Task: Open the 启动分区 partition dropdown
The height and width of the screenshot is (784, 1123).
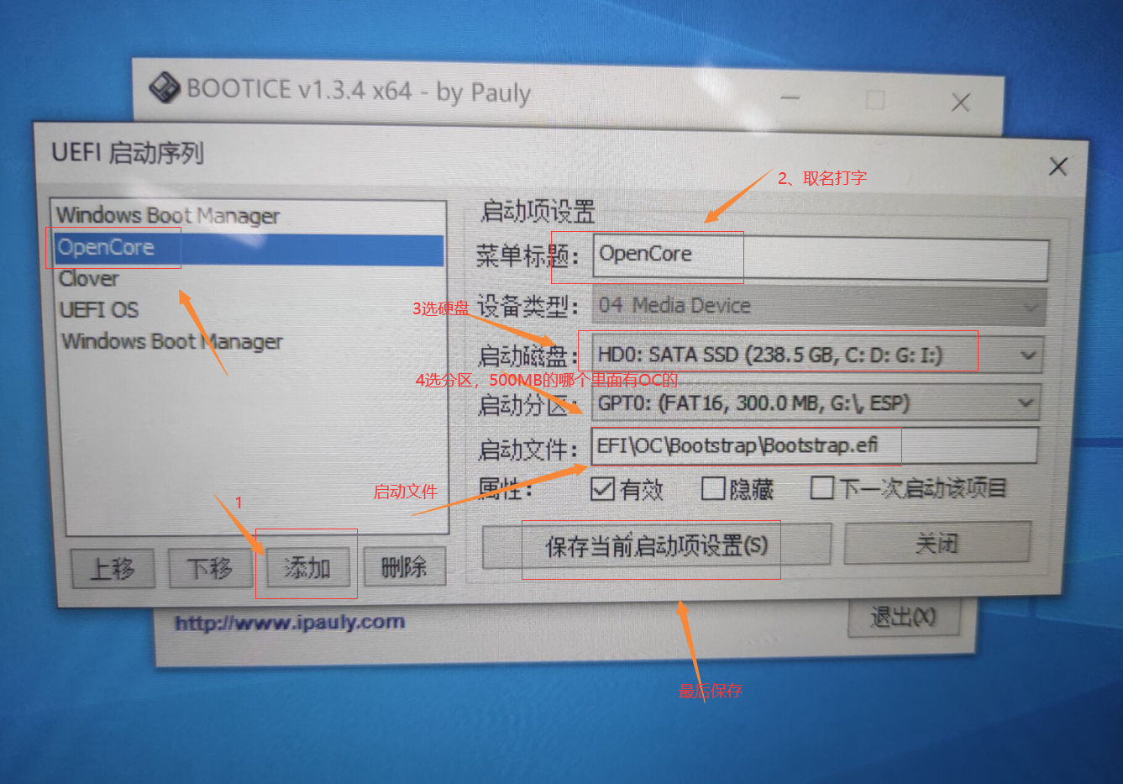Action: 1025,403
